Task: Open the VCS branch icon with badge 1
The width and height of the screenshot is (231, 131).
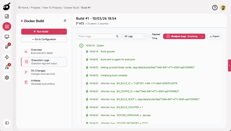Action: click(x=7, y=47)
